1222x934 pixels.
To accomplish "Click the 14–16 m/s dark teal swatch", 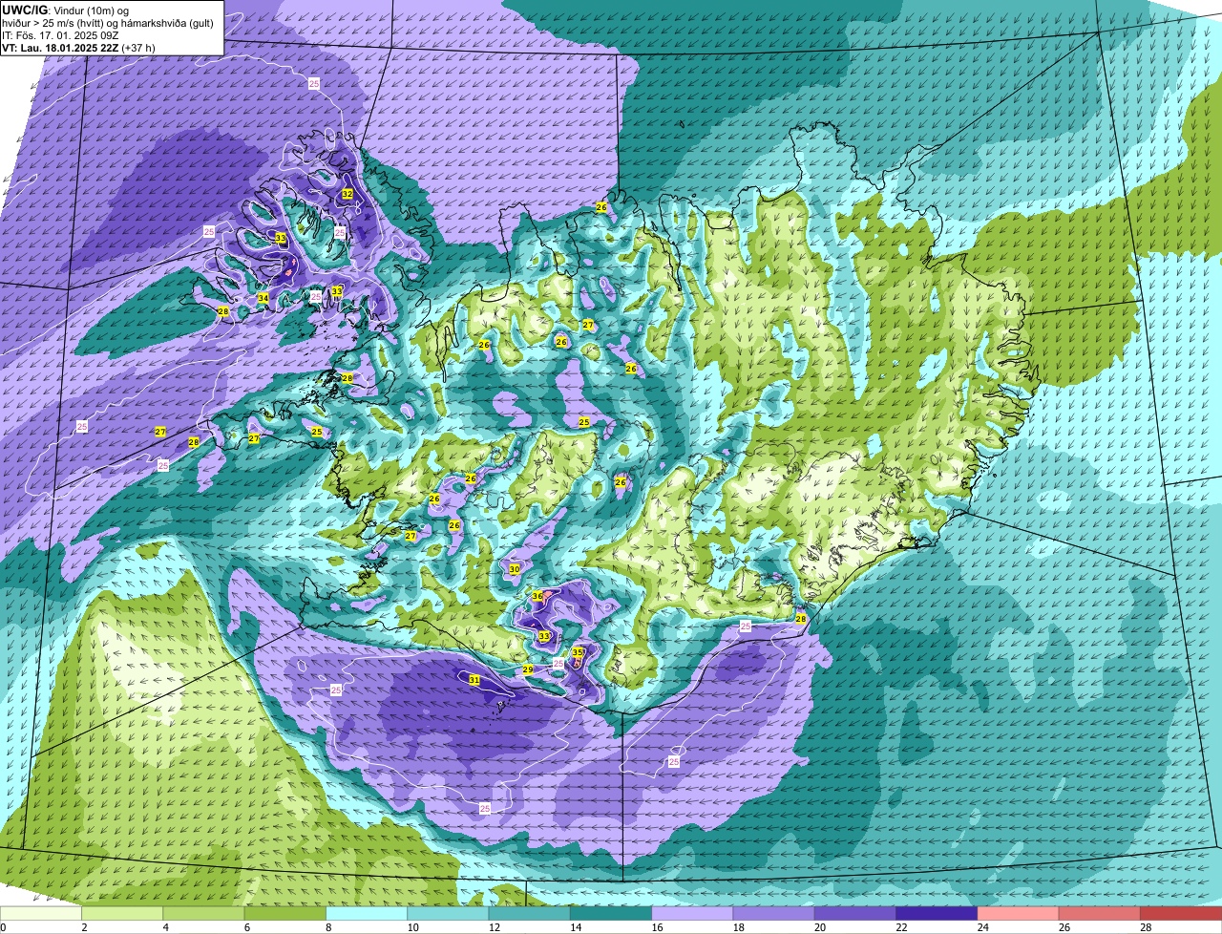I will click(x=611, y=914).
